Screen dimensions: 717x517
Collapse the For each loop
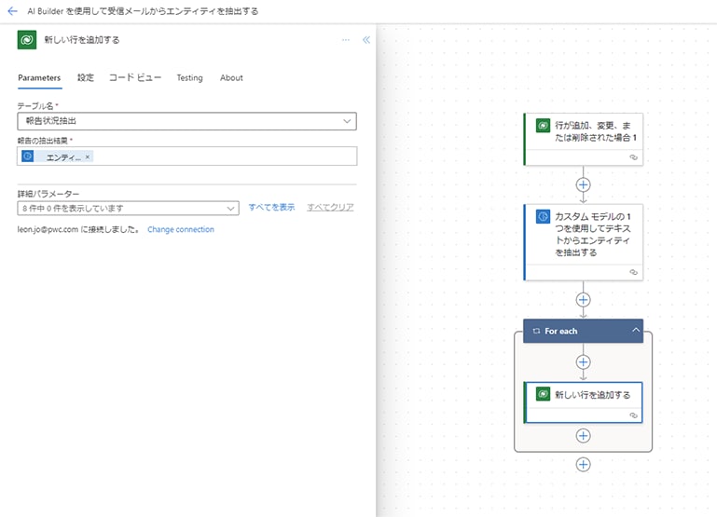[x=636, y=331]
